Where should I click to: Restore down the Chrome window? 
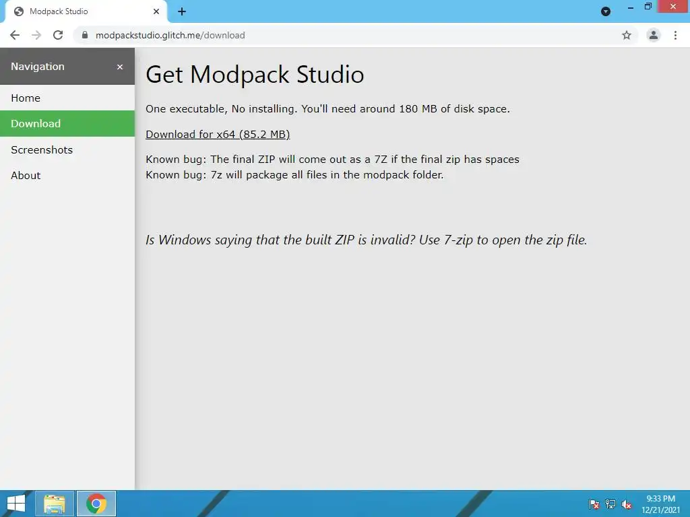coord(648,7)
